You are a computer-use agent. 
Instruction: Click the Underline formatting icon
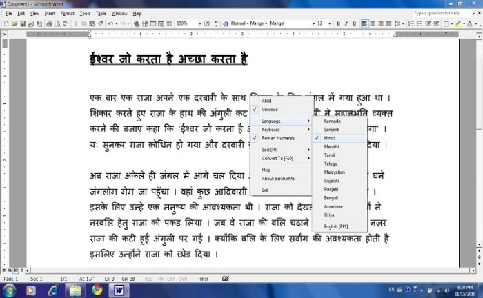[x=354, y=23]
